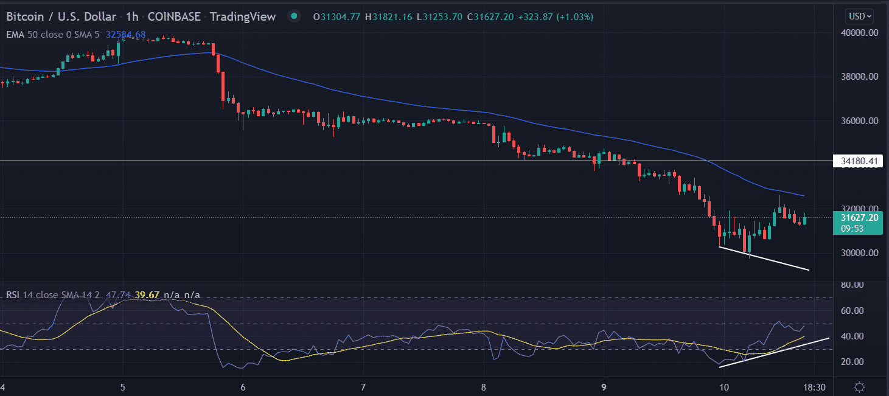Click the 18:30 time axis label
This screenshot has height=396, width=889.
(x=815, y=387)
